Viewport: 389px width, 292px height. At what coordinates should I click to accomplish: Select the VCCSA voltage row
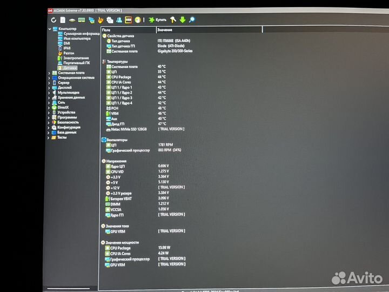click(x=137, y=210)
